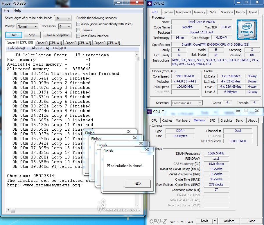
Task: Select CPU tab in top CPU-Z window
Action: (155, 12)
